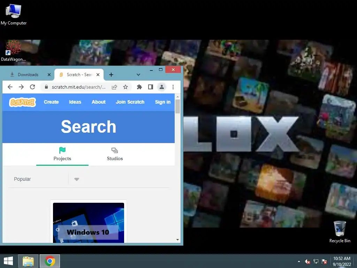
Task: Click the Popular dropdown arrow
Action: click(x=77, y=179)
